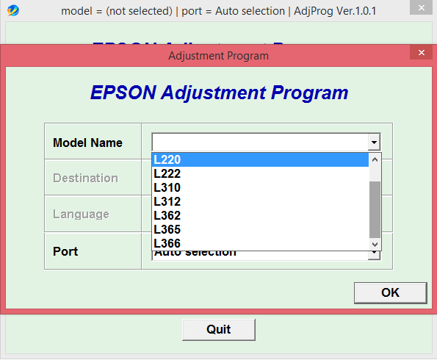
Task: Select L222 from the model list
Action: (x=260, y=173)
